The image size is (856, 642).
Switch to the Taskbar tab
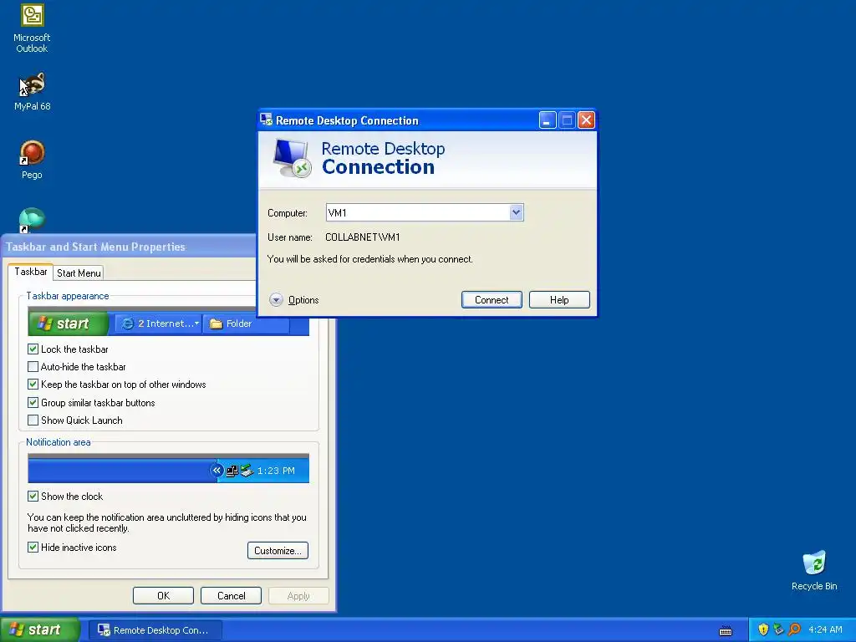[31, 272]
